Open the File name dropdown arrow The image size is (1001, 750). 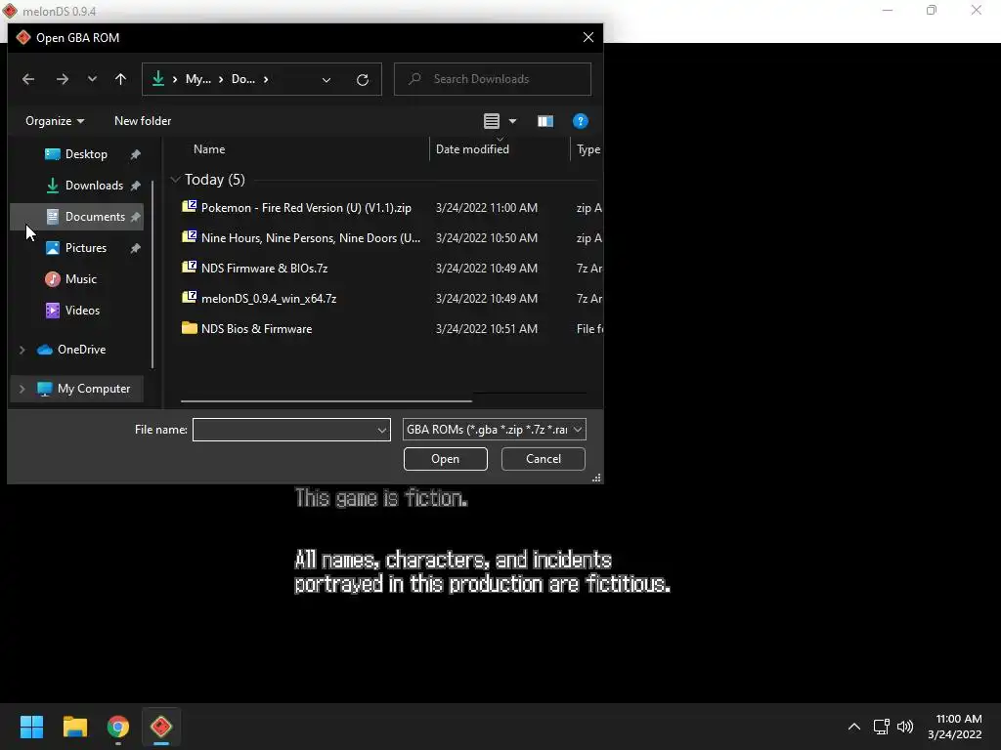coord(382,430)
